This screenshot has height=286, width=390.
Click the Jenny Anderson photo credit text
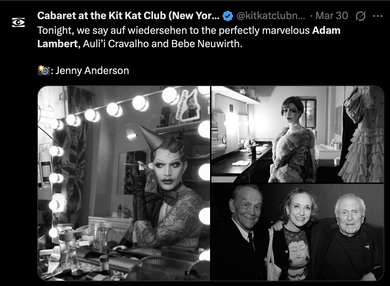point(92,71)
